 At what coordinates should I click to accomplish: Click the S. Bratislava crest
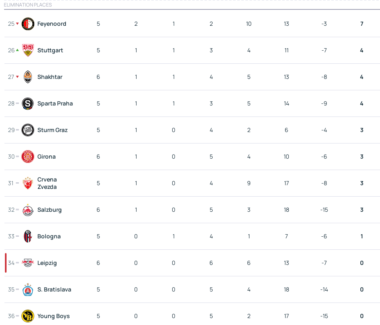click(28, 289)
